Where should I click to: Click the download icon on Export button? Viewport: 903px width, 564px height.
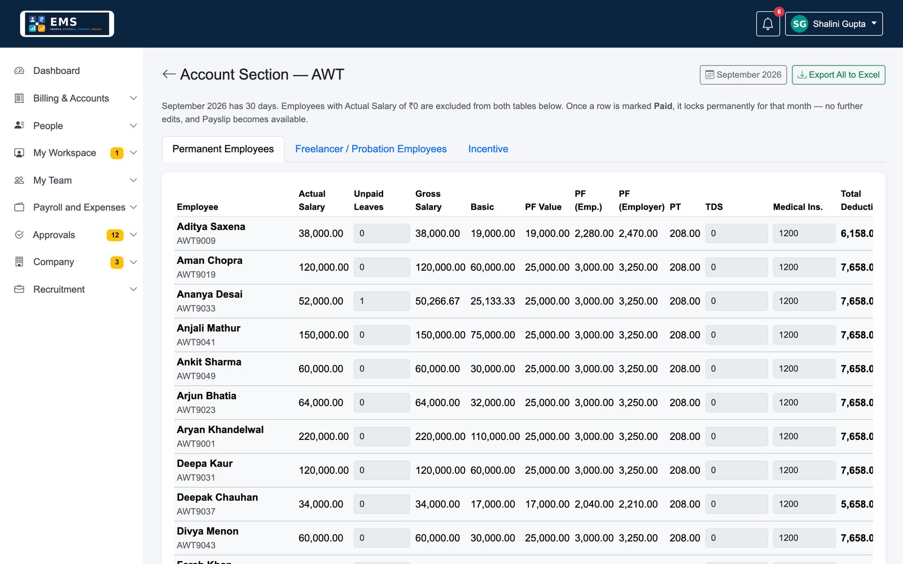(x=801, y=75)
